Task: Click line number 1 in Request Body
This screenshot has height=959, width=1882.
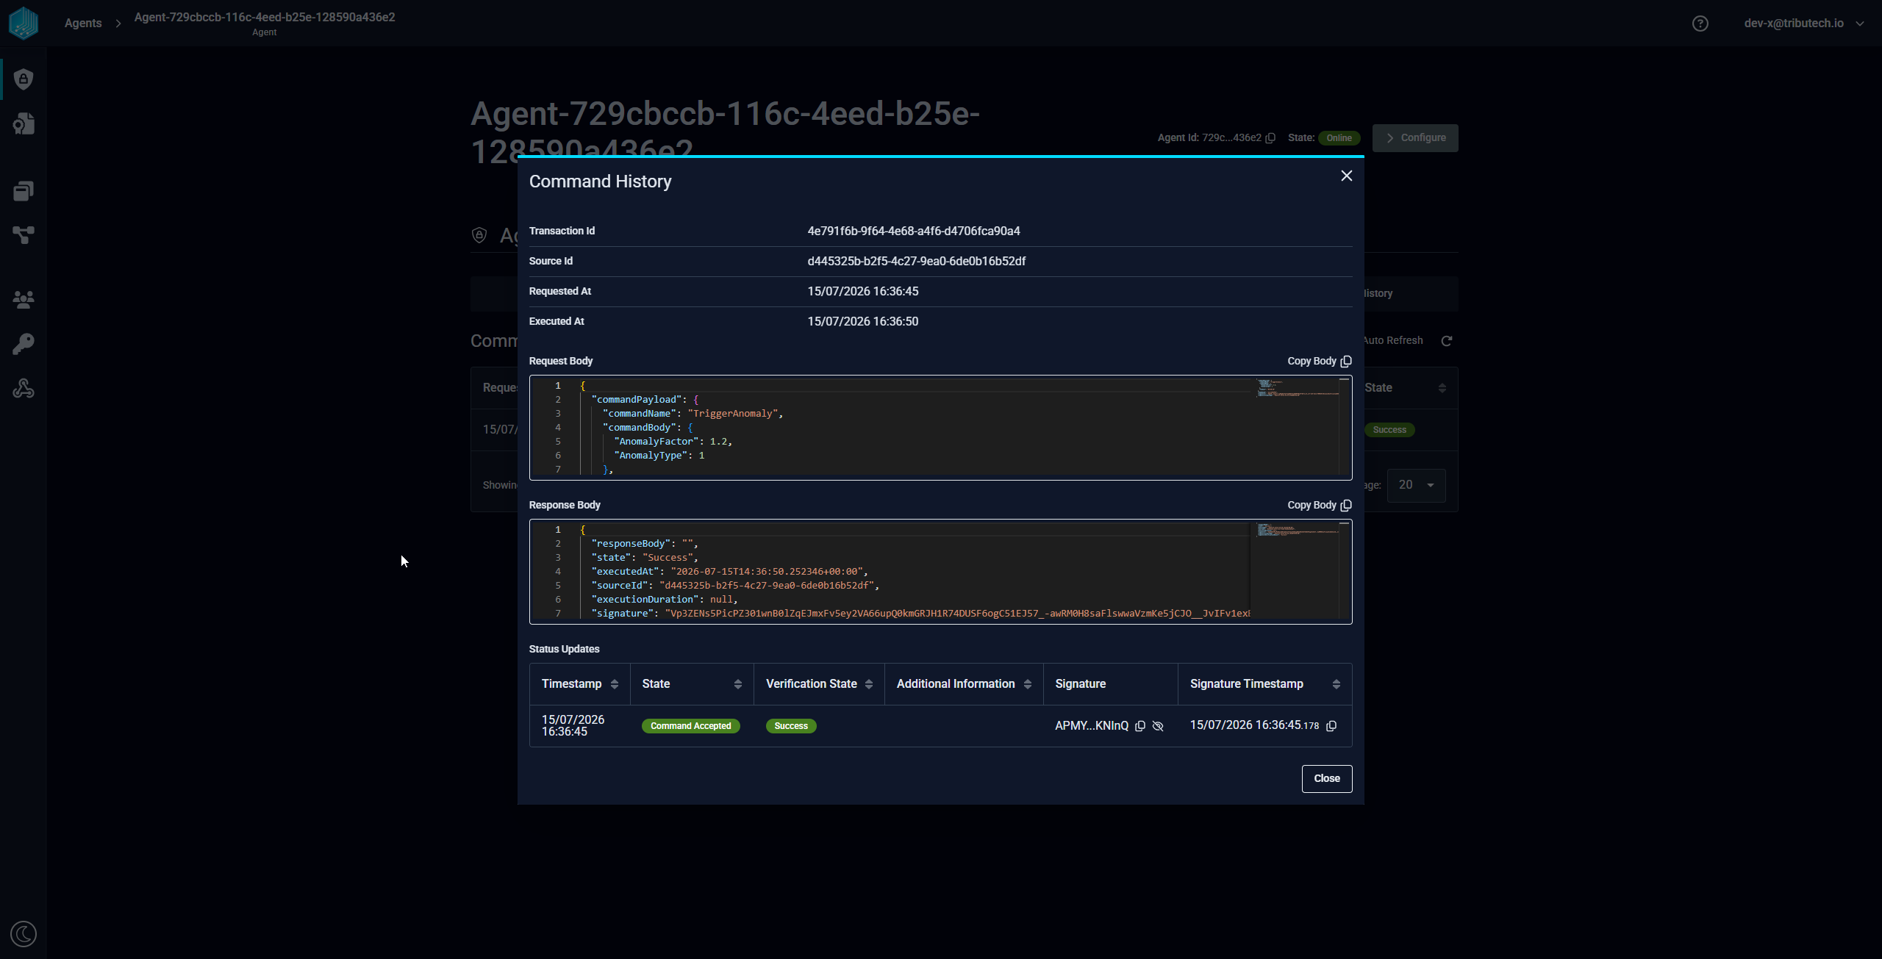Action: coord(558,385)
